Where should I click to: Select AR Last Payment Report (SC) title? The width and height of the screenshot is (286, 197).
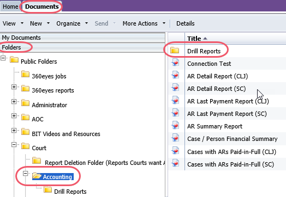227,114
